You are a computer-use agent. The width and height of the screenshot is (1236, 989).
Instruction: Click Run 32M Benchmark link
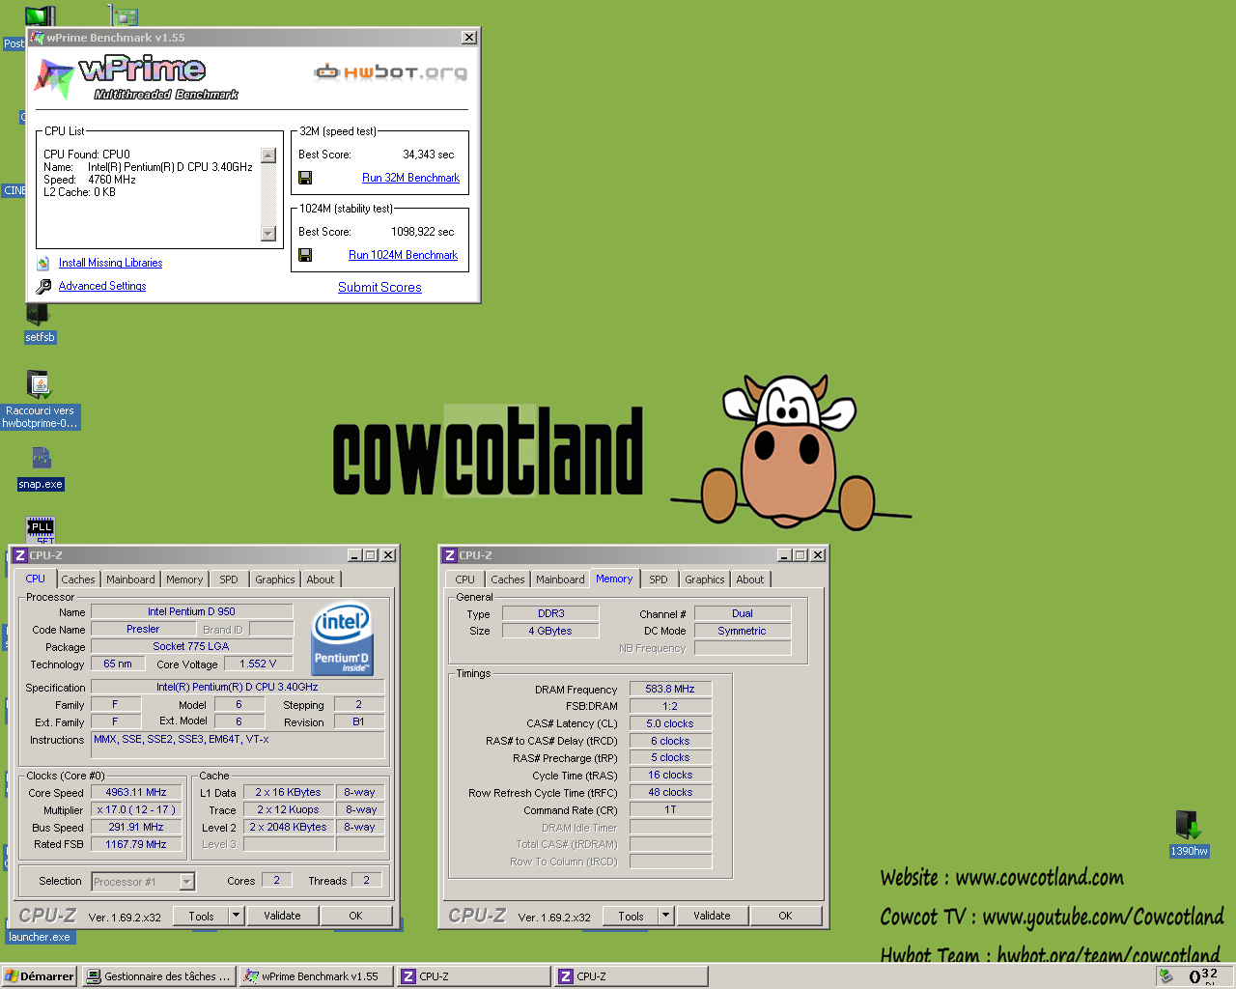point(410,178)
